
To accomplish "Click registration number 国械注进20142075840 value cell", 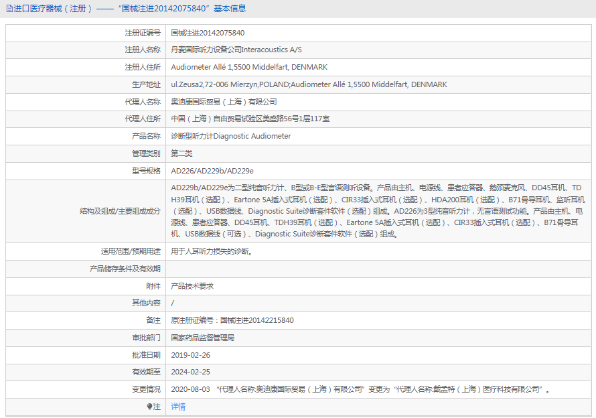I will [x=208, y=33].
